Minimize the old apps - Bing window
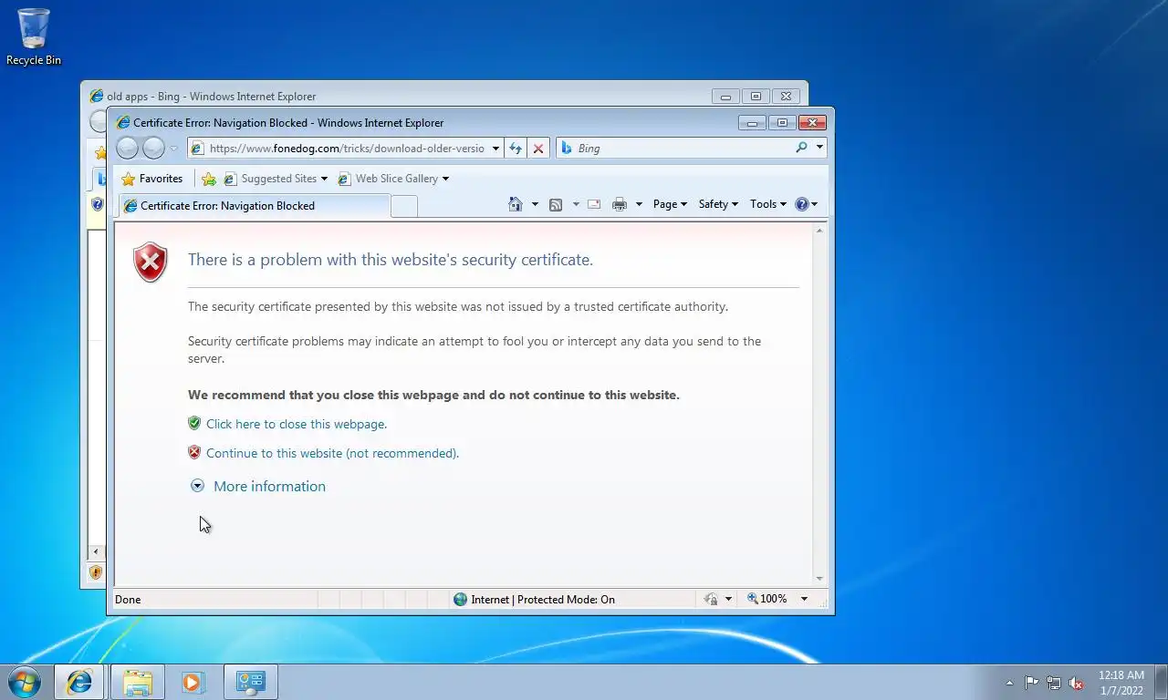This screenshot has height=700, width=1168. [726, 96]
